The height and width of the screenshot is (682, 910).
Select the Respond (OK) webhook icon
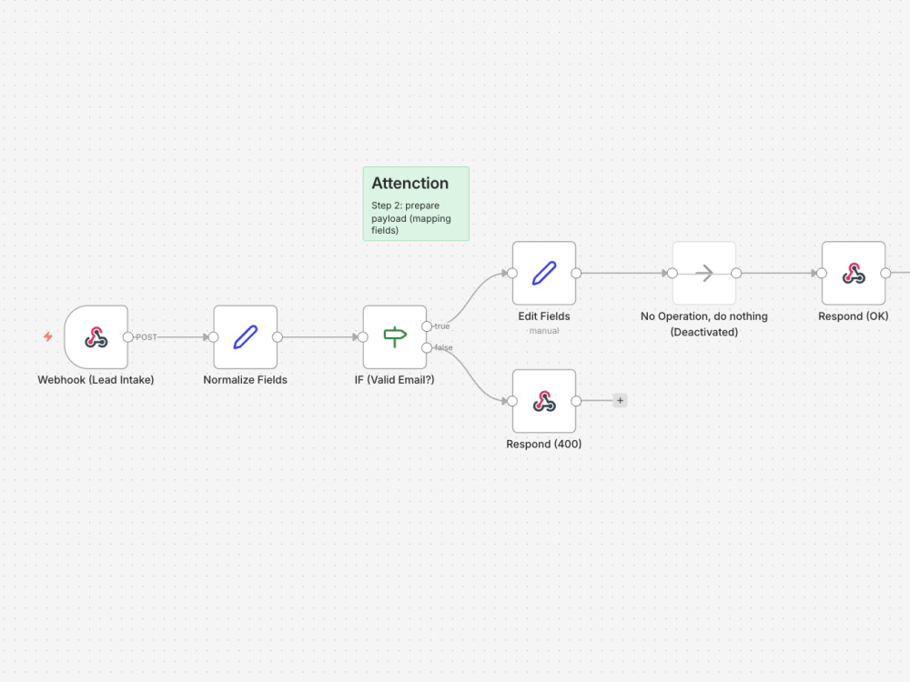coord(854,273)
